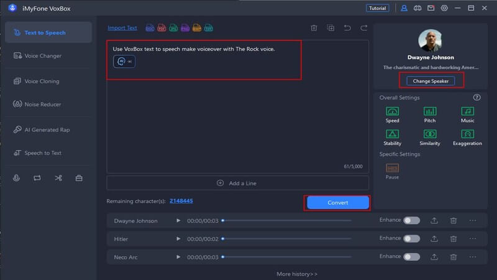
Task: Play the Neco Arc audio clip
Action: tap(178, 257)
